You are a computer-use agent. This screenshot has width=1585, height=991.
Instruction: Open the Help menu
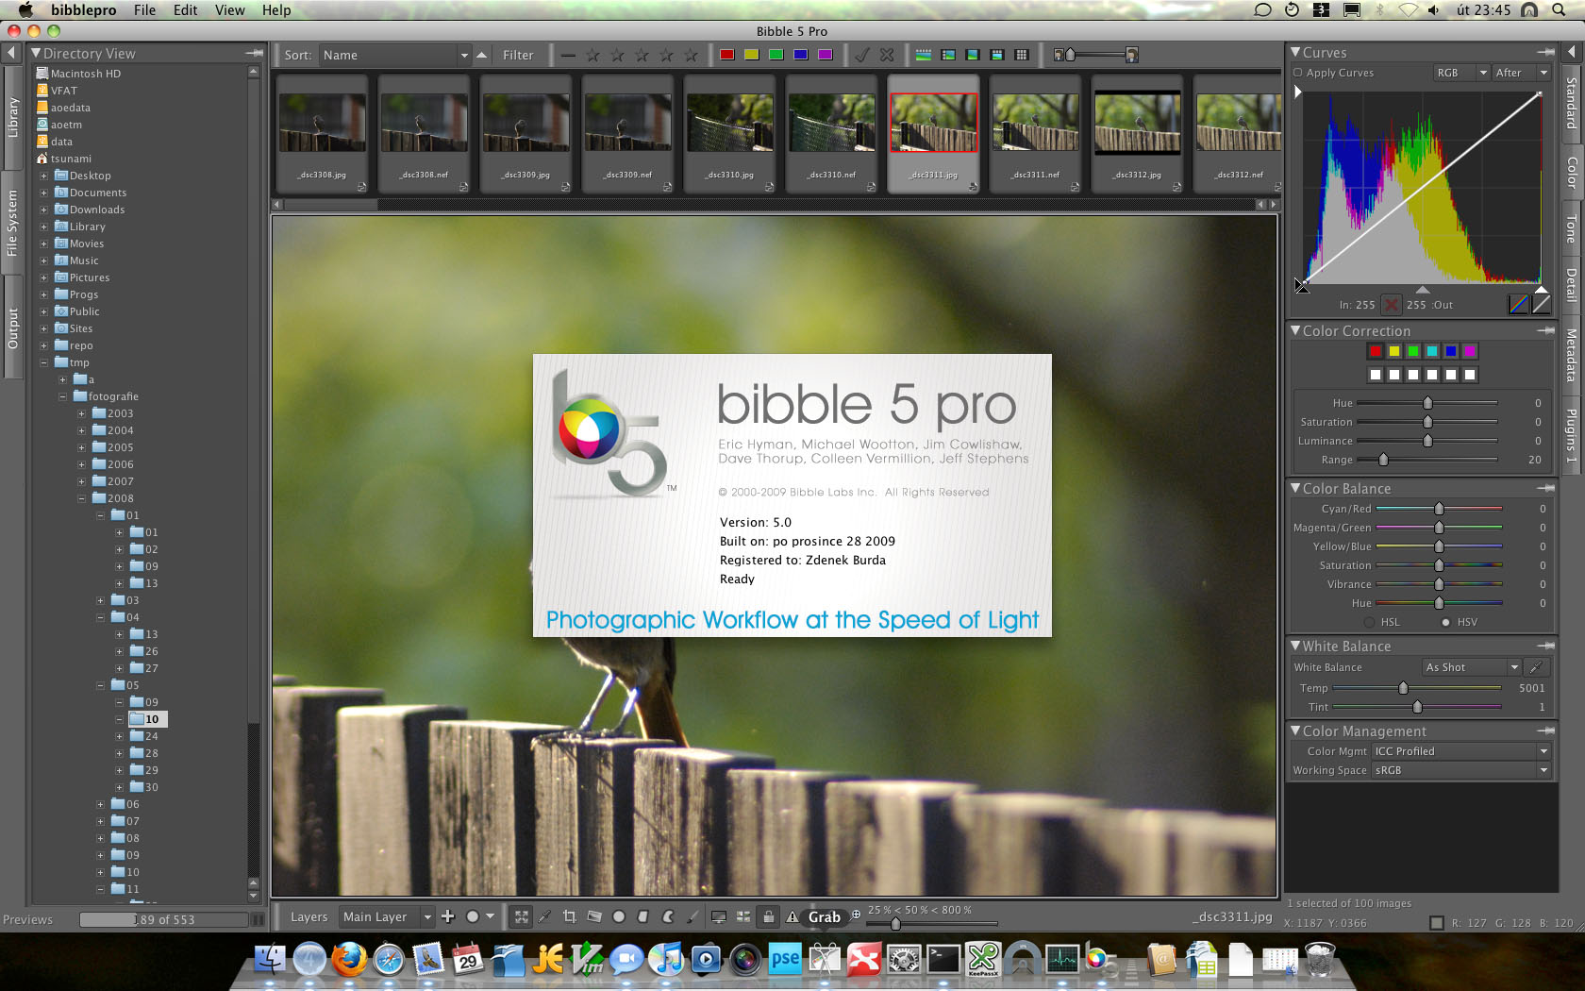coord(276,9)
